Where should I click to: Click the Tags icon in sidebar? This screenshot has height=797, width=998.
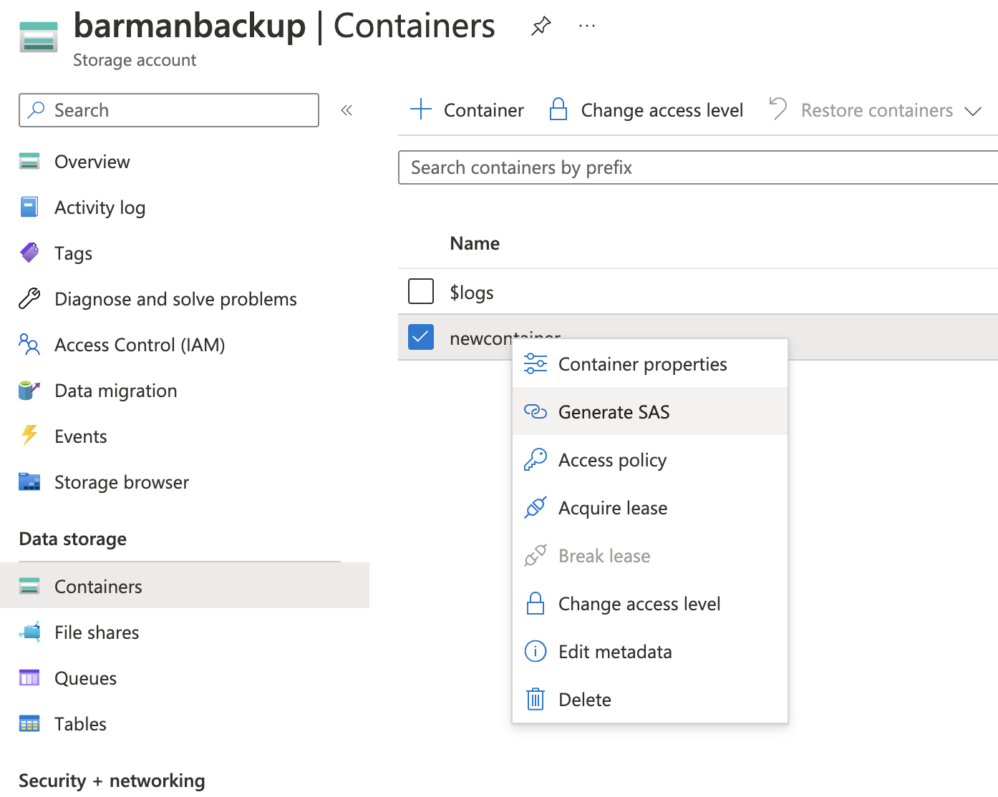29,253
